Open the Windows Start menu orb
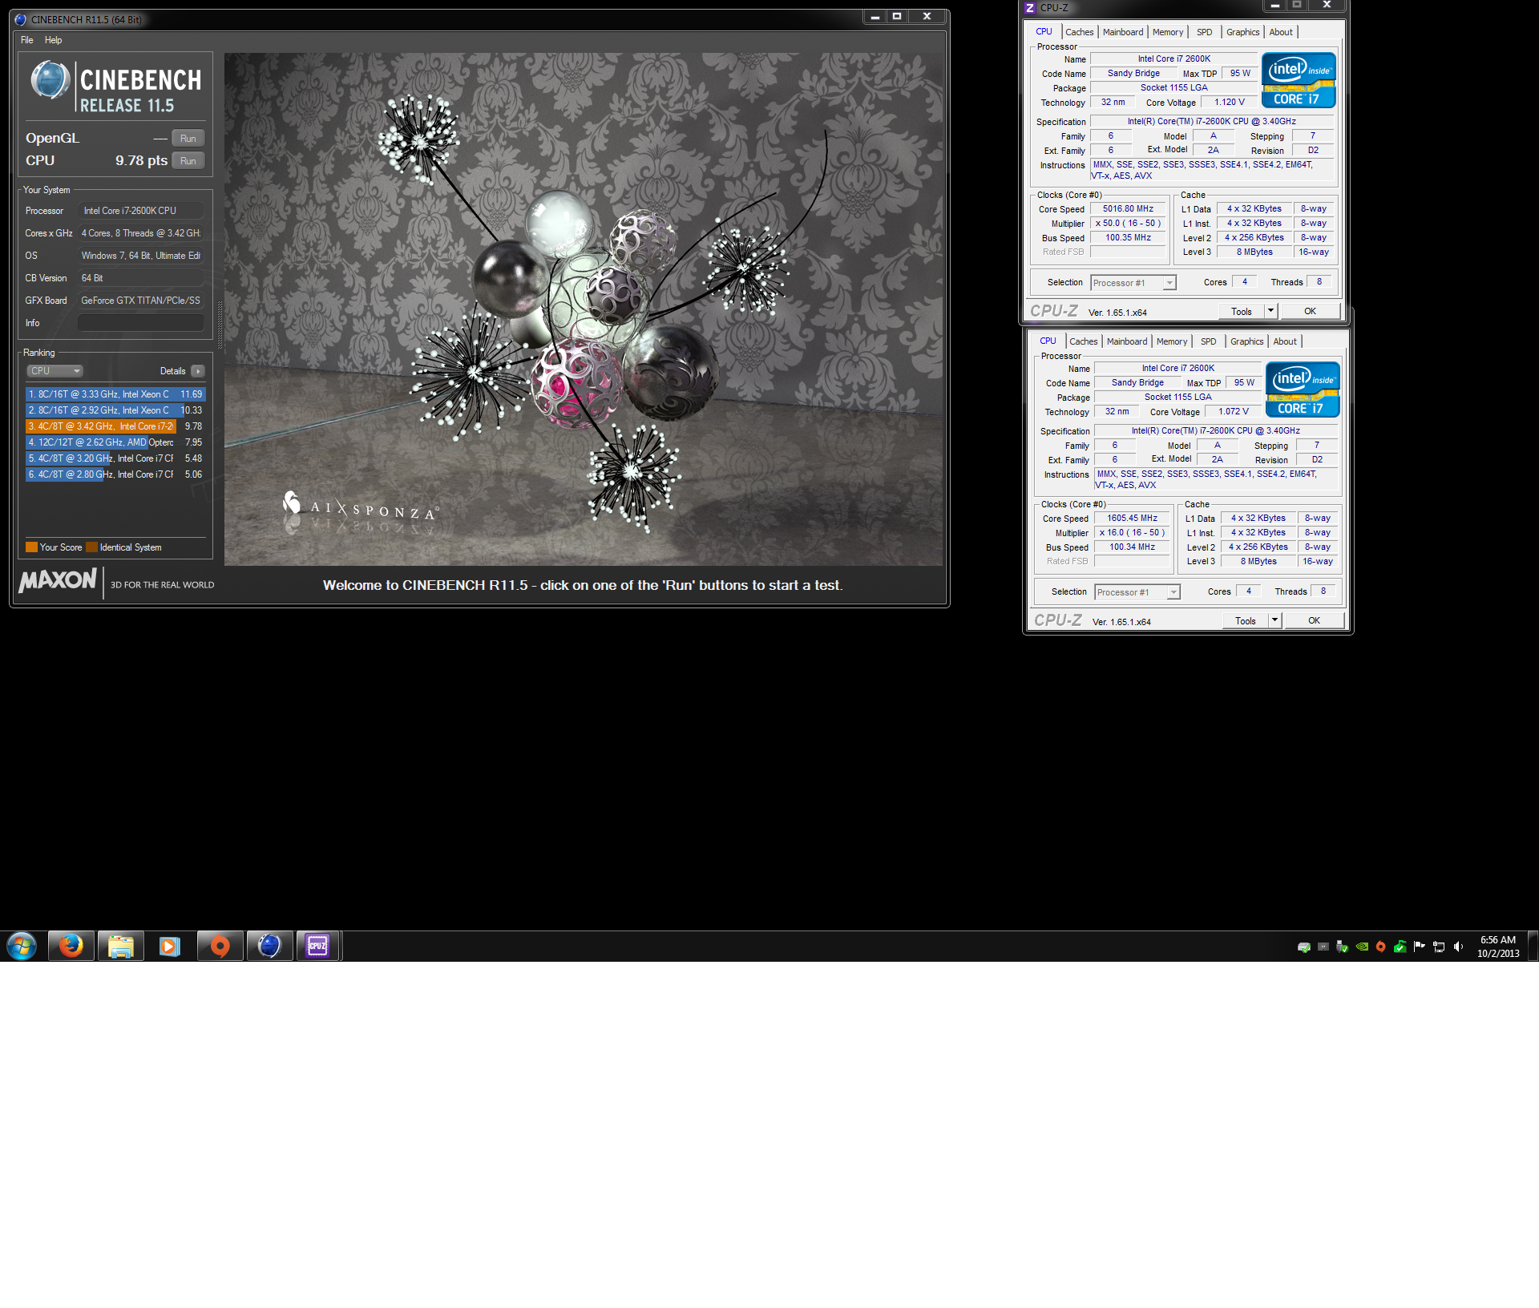Image resolution: width=1539 pixels, height=1308 pixels. [x=22, y=947]
